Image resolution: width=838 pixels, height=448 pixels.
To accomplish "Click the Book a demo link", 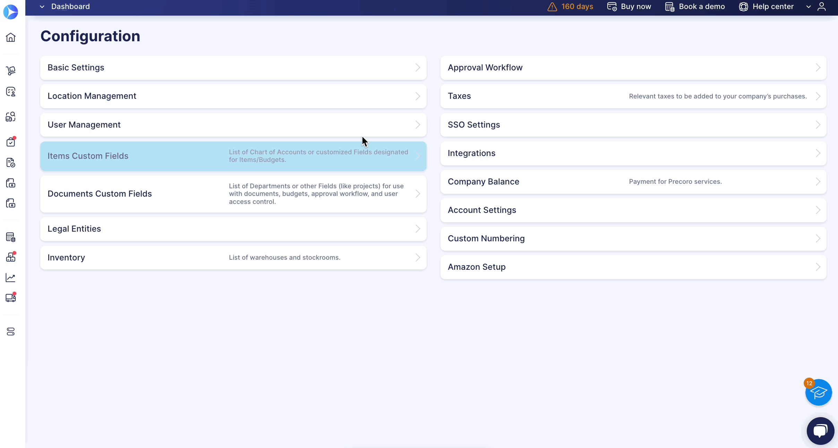I will (702, 7).
